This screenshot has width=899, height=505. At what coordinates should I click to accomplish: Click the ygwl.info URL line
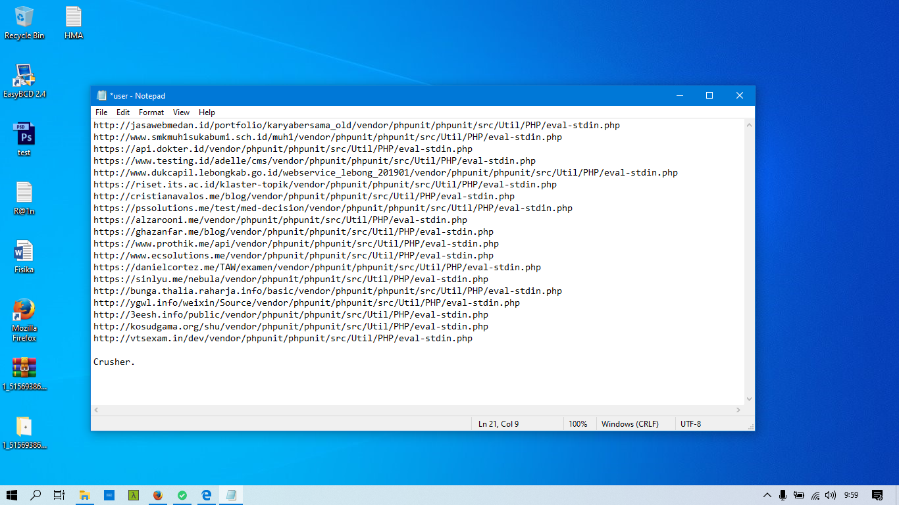coord(307,302)
